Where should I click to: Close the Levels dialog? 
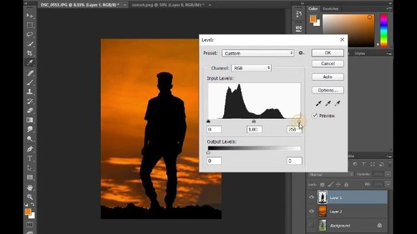pyautogui.click(x=342, y=40)
